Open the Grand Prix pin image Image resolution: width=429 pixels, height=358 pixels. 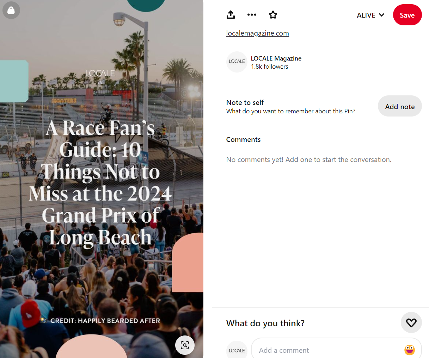pos(102,179)
